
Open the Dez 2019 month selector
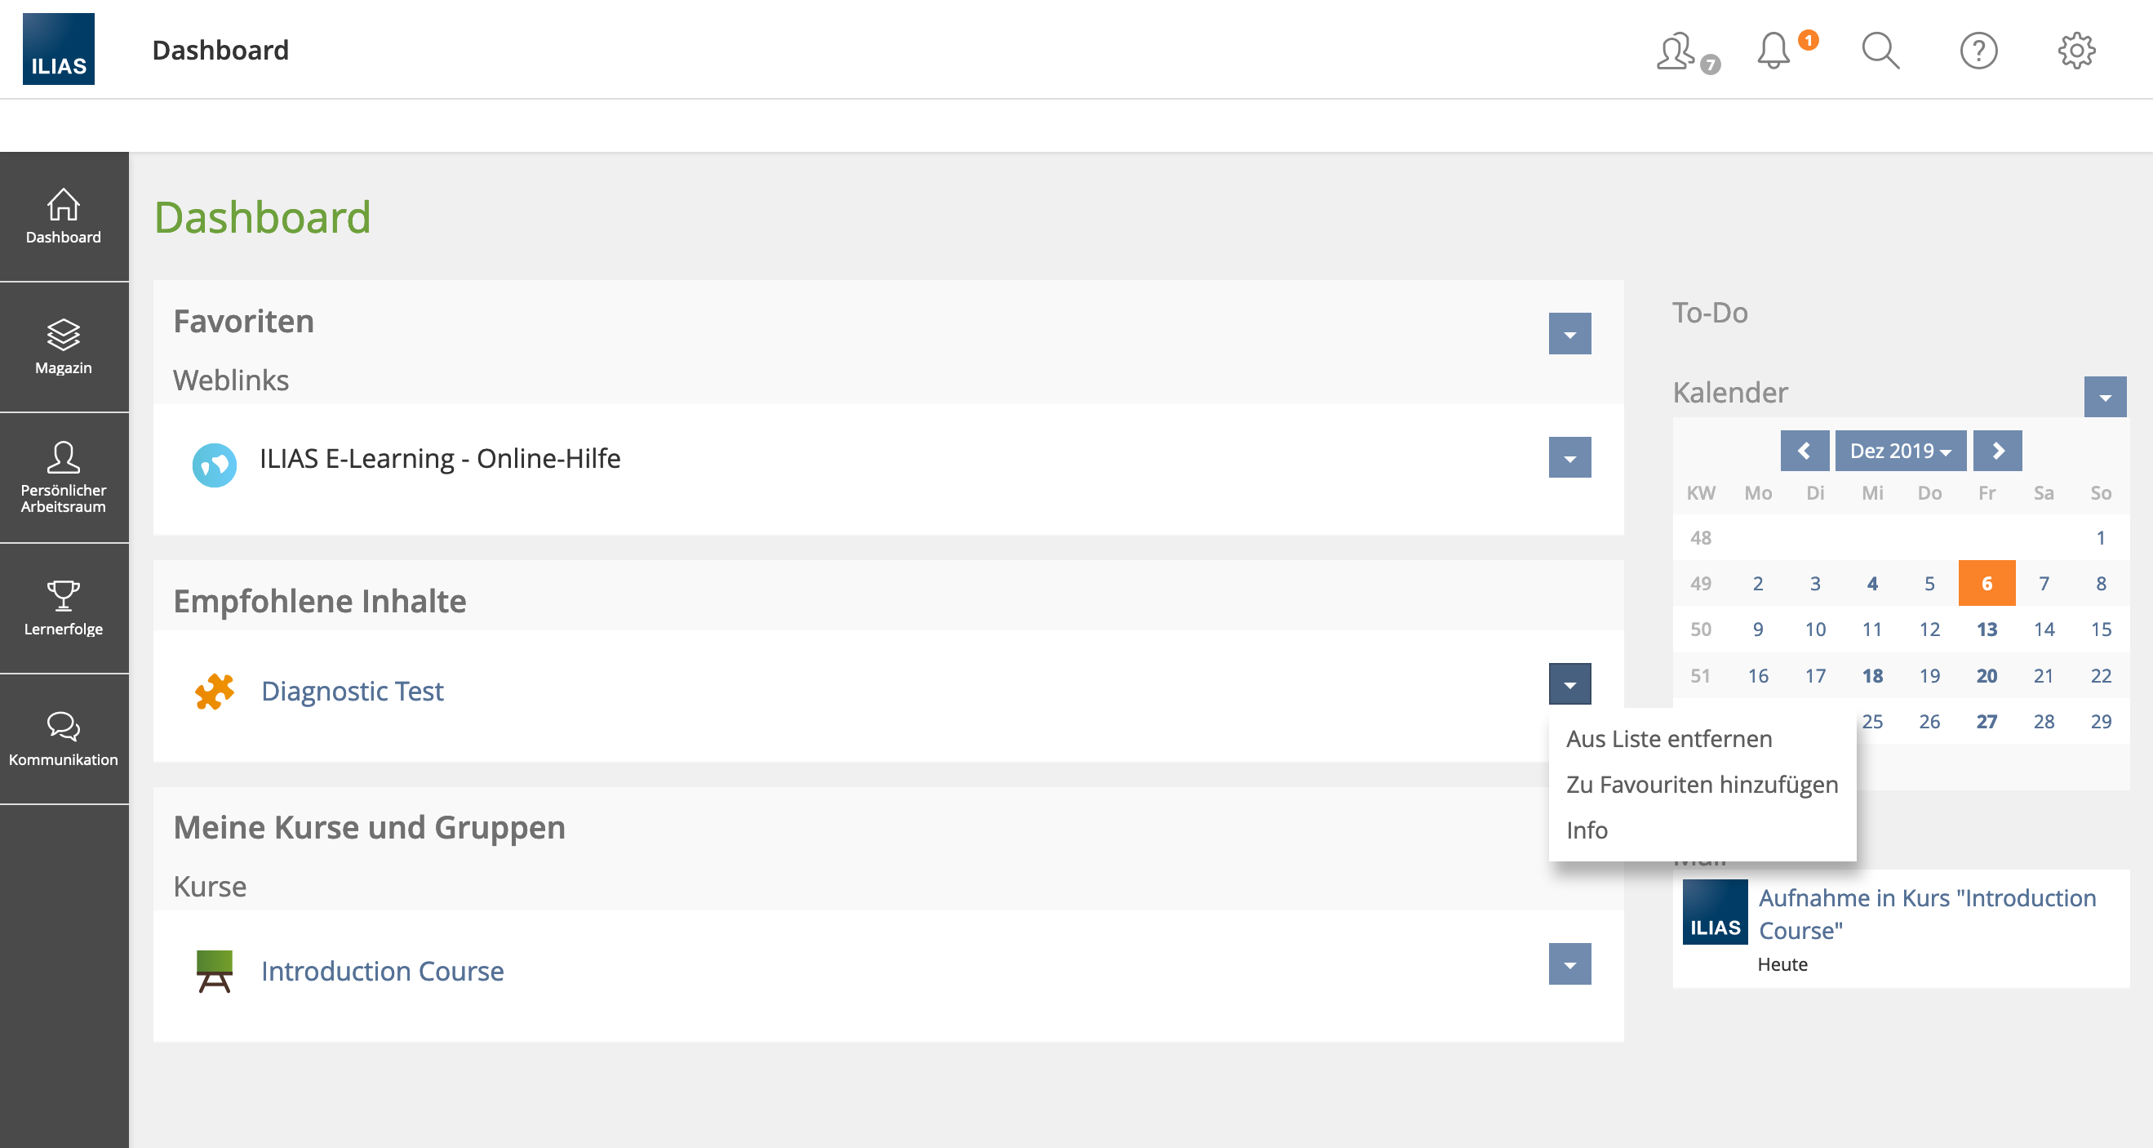1901,451
